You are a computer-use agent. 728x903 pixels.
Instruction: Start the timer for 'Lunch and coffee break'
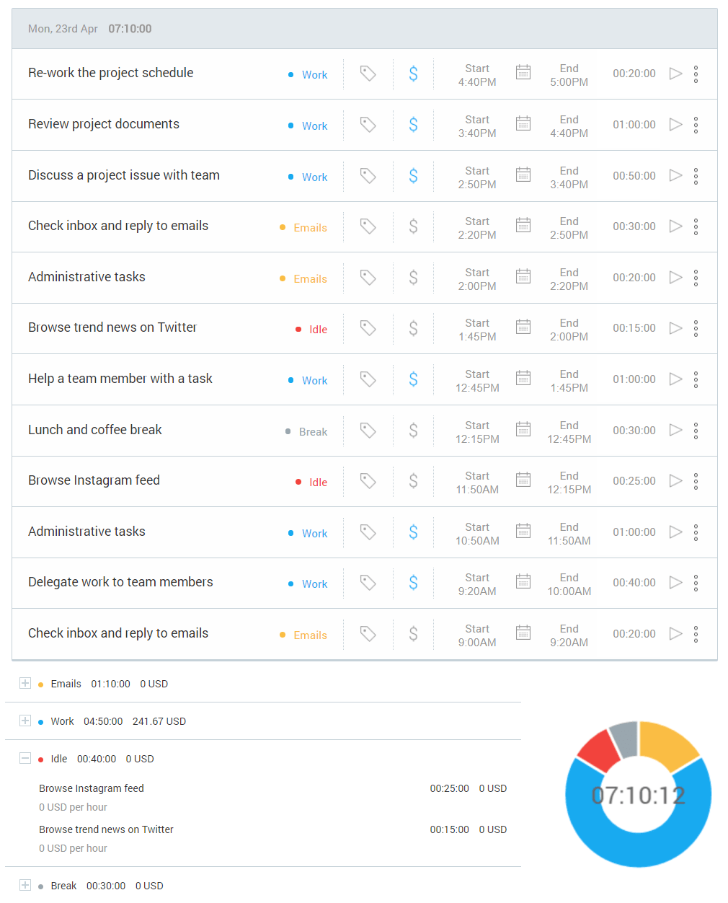(675, 431)
